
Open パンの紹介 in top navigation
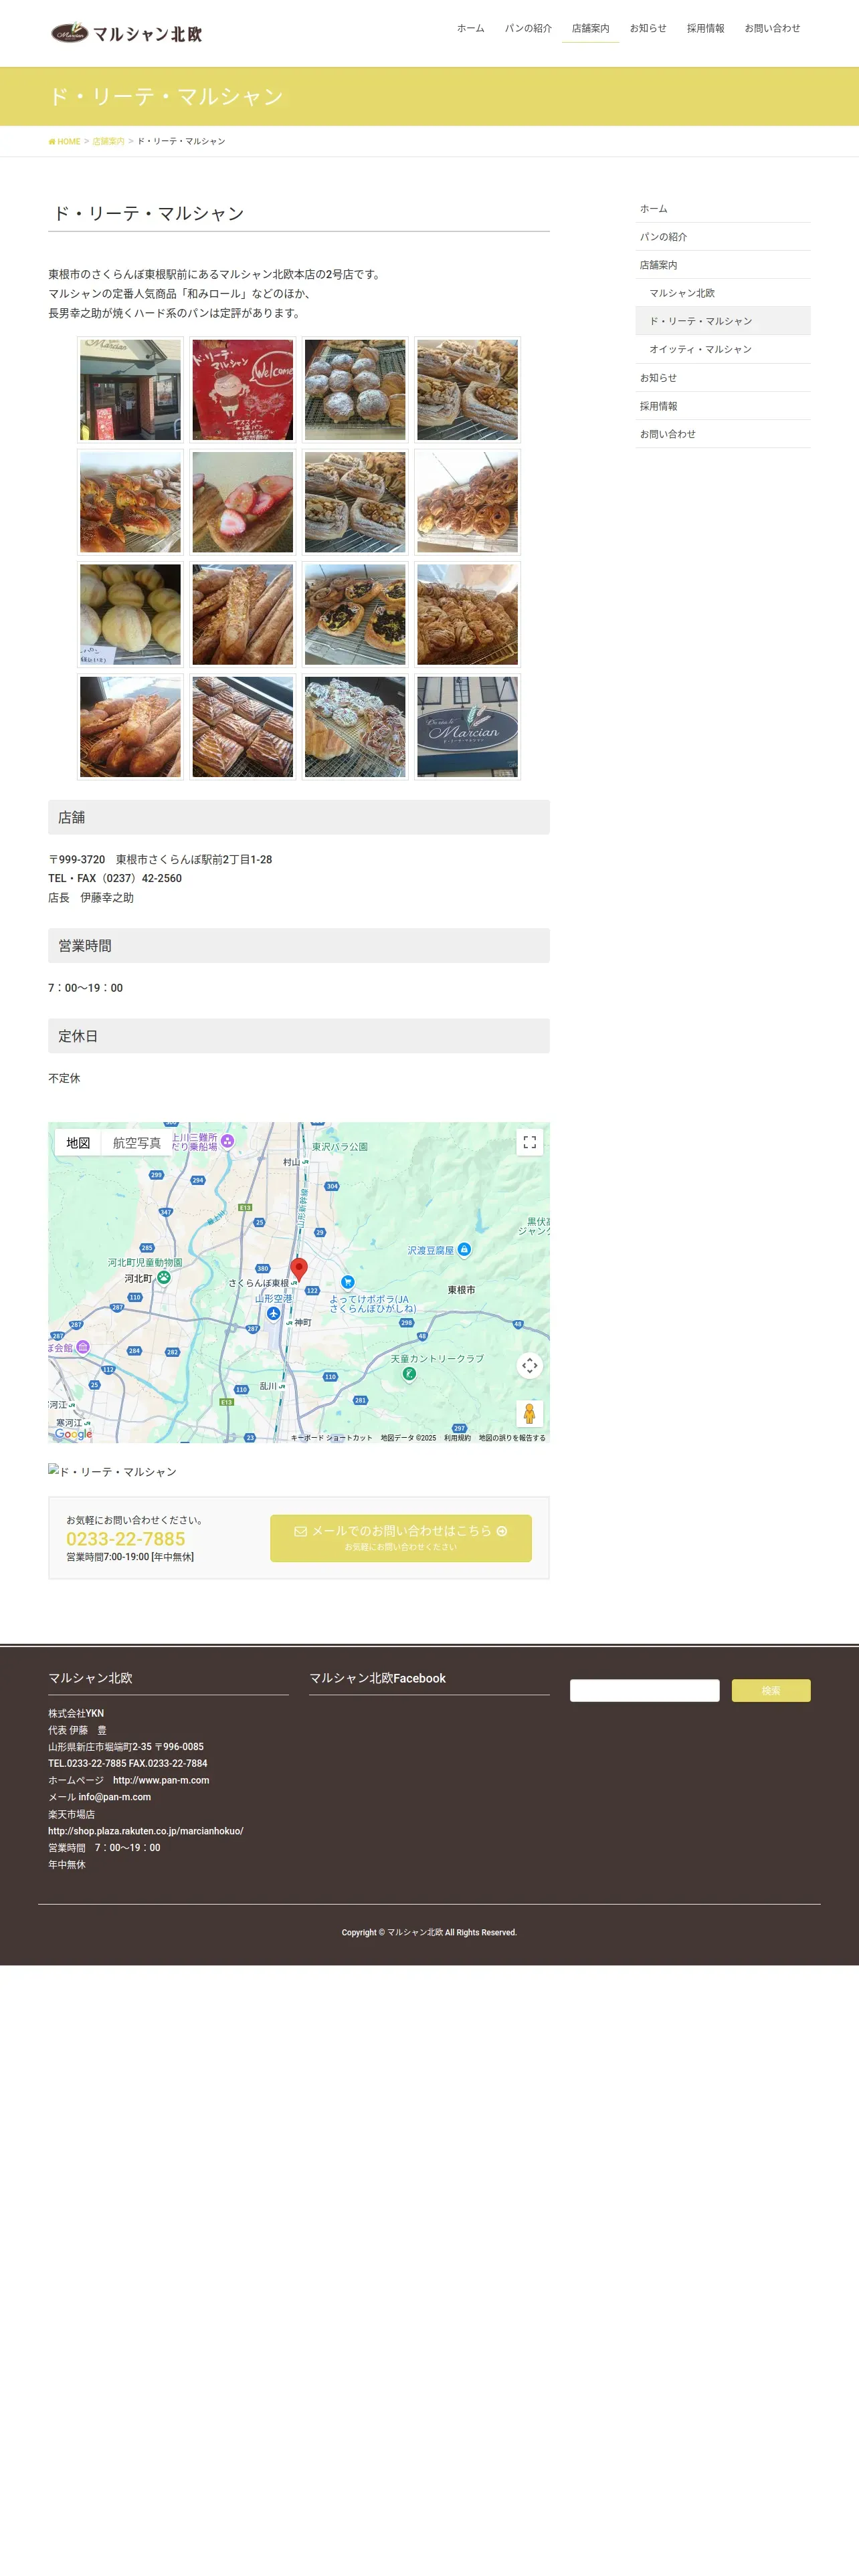(527, 28)
